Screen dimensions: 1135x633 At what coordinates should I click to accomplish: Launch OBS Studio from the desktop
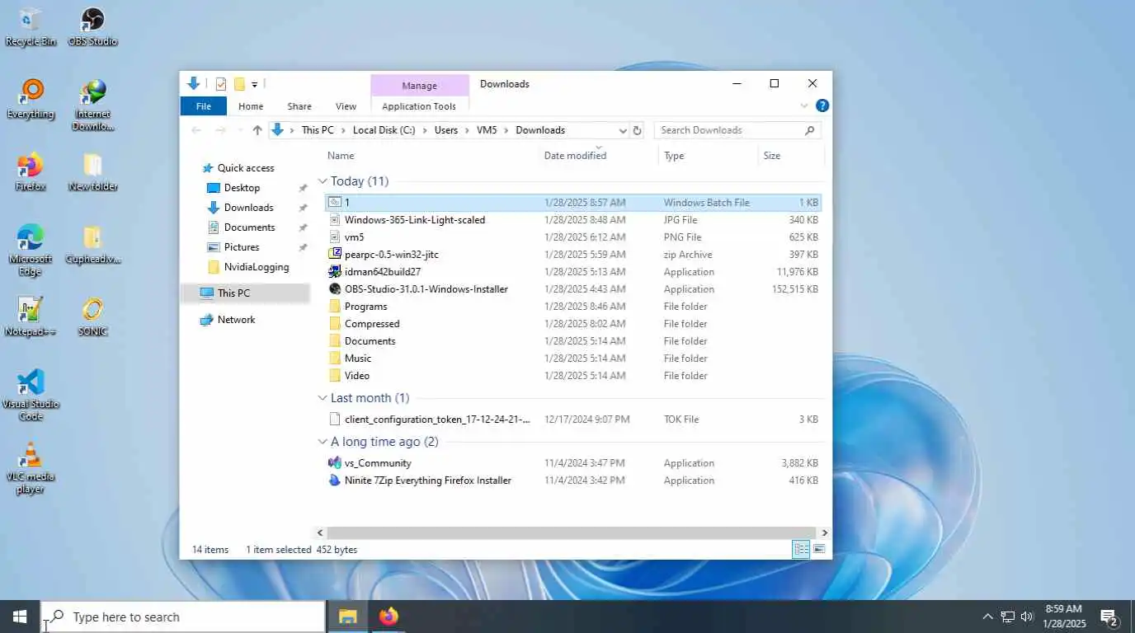[x=92, y=27]
